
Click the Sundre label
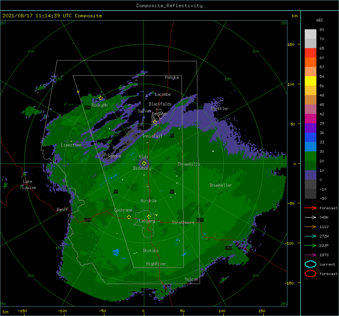tap(114, 156)
